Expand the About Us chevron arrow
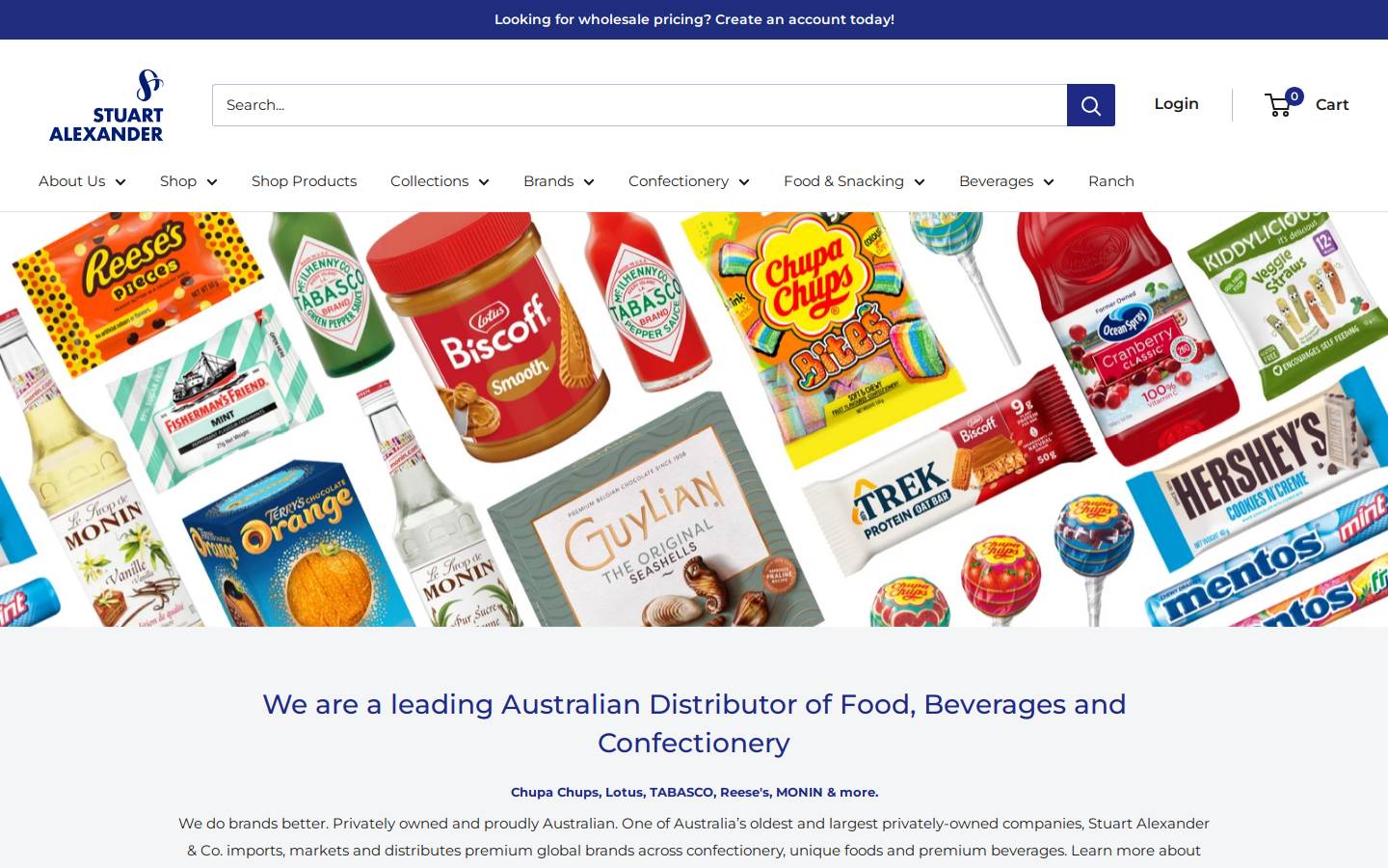The width and height of the screenshot is (1388, 868). 120,182
